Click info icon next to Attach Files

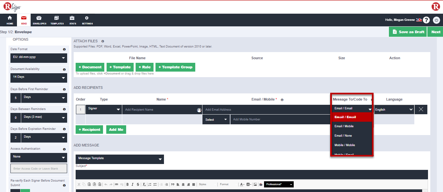click(x=103, y=41)
